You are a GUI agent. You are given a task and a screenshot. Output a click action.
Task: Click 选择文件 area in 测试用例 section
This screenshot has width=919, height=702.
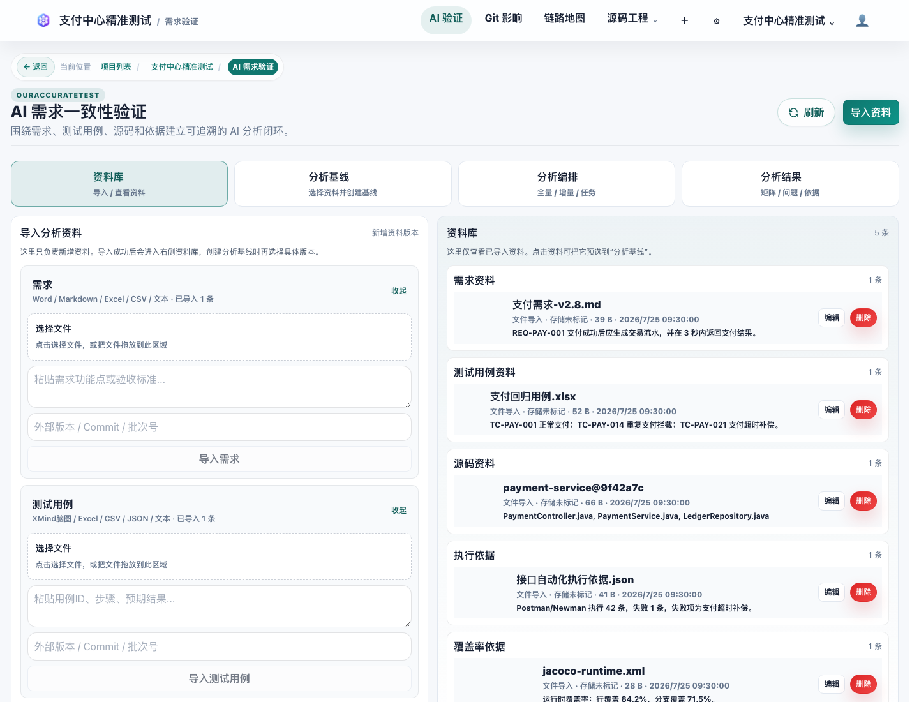point(220,556)
